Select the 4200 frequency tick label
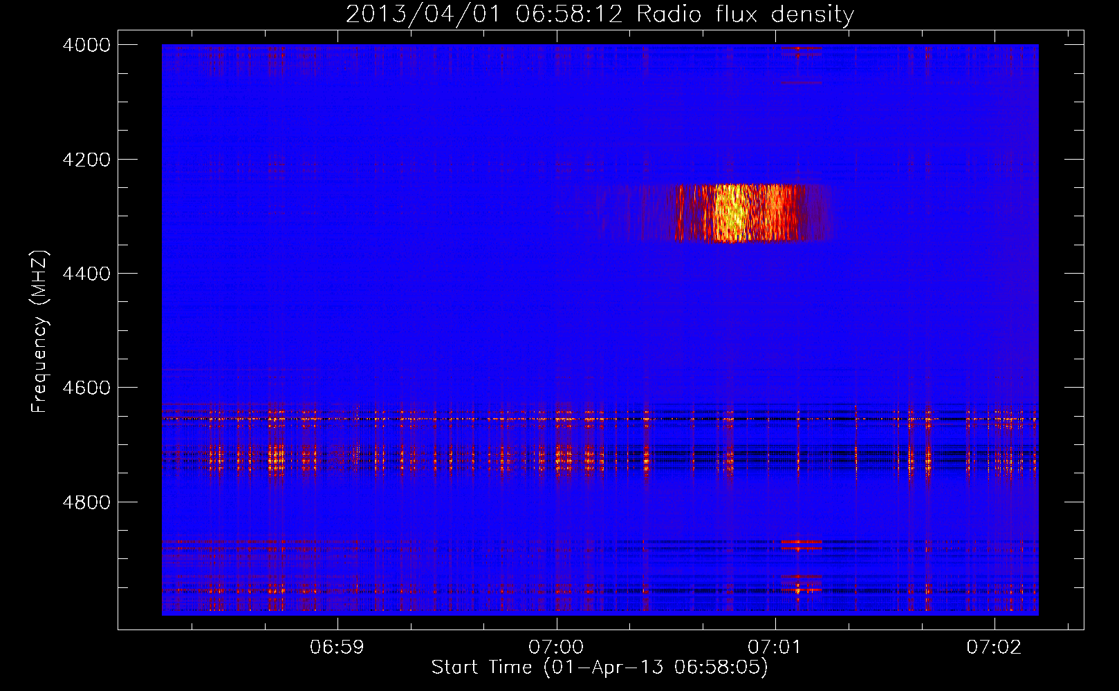This screenshot has height=691, width=1119. (86, 160)
